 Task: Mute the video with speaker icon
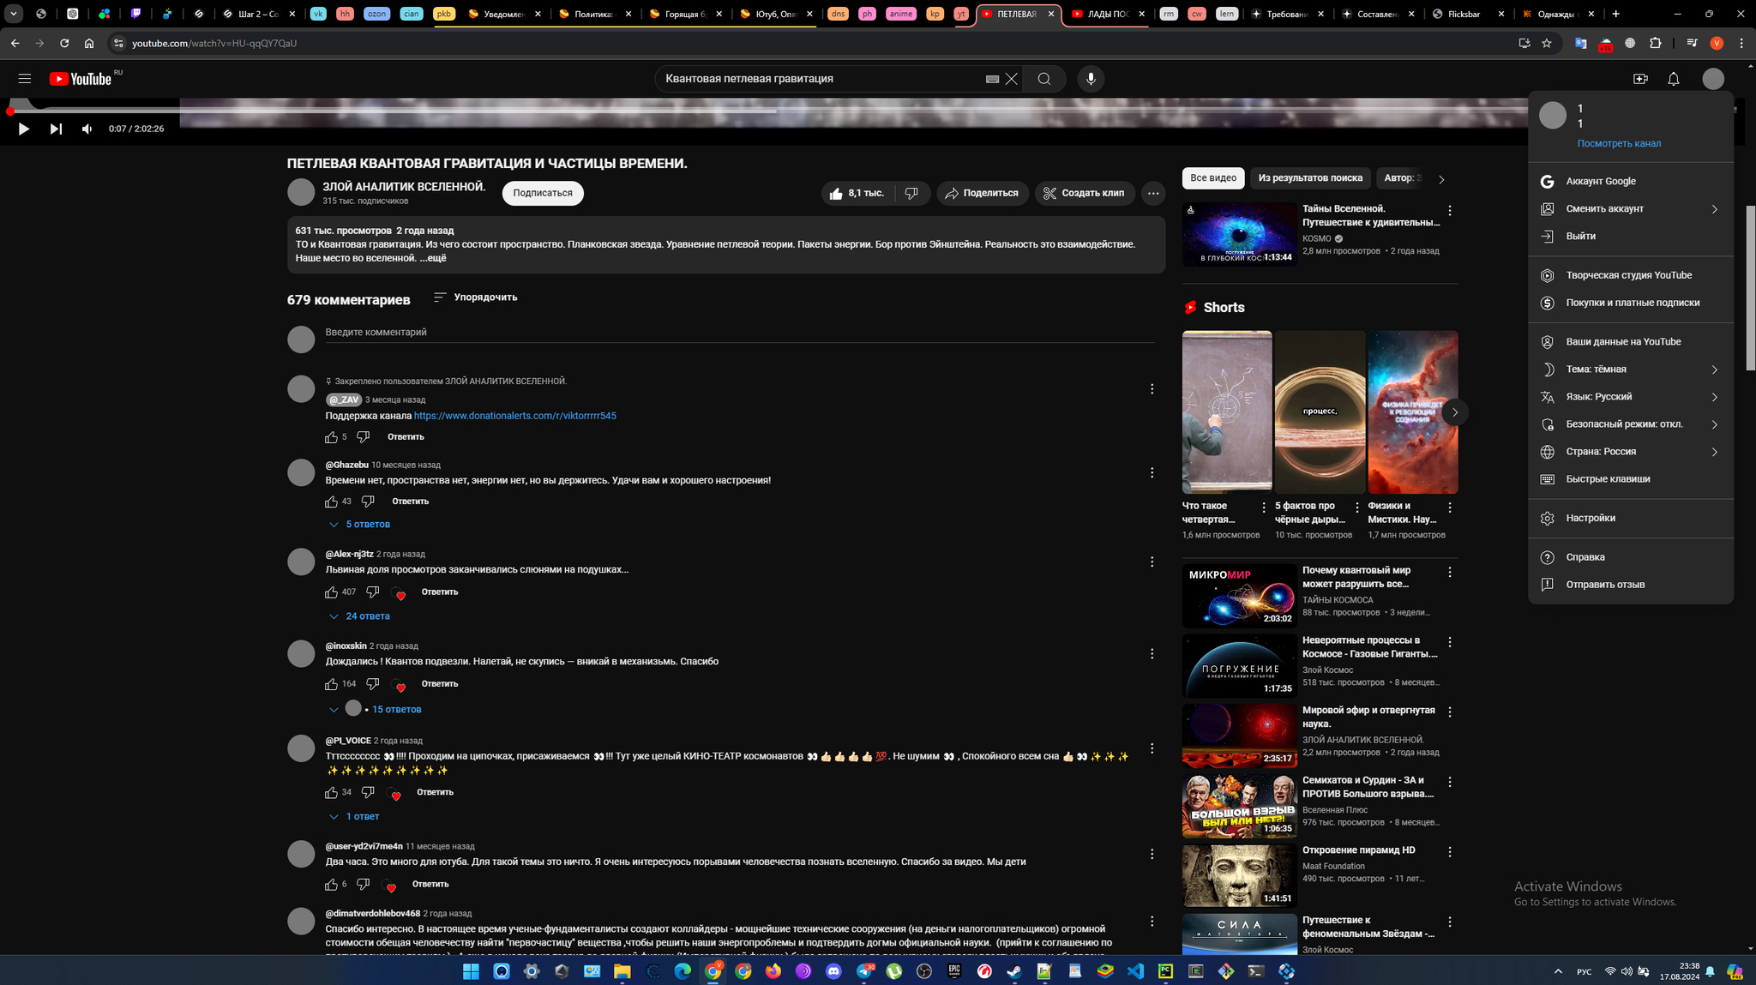point(87,129)
